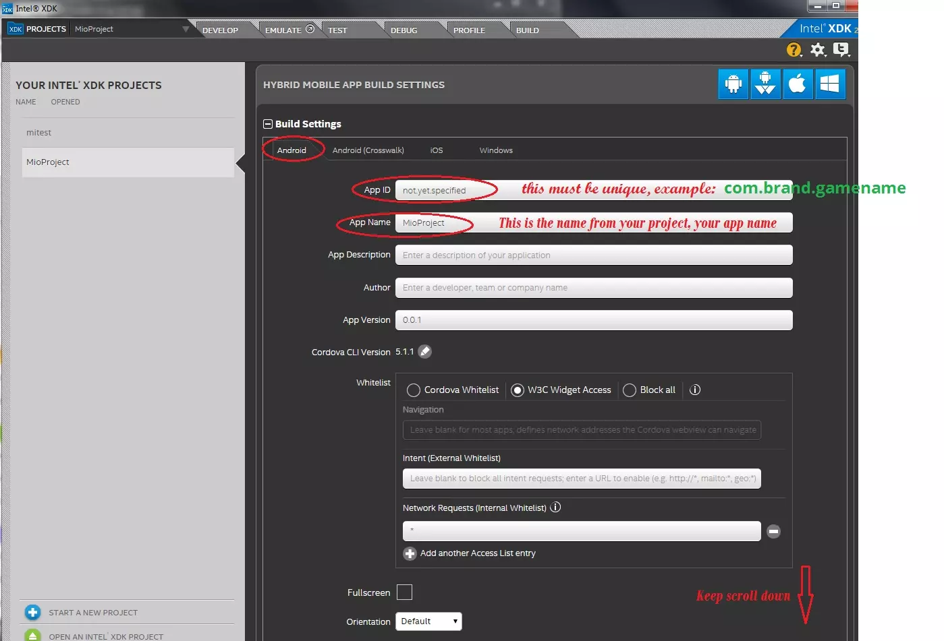Click the App ID input field
944x641 pixels.
(x=594, y=190)
